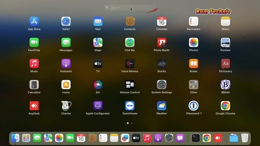
Task: Open Reminders in the Launchpad grid
Action: [193, 21]
